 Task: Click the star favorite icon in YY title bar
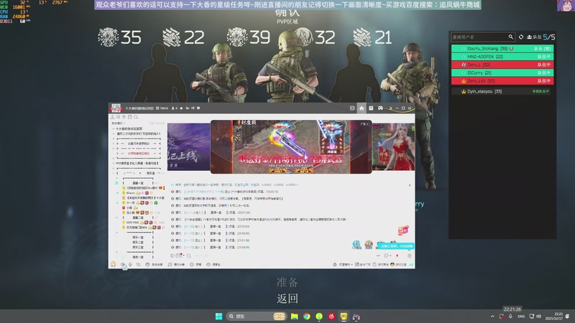(181, 108)
